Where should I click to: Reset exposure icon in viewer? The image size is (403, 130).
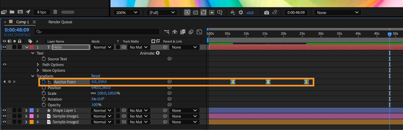240,12
